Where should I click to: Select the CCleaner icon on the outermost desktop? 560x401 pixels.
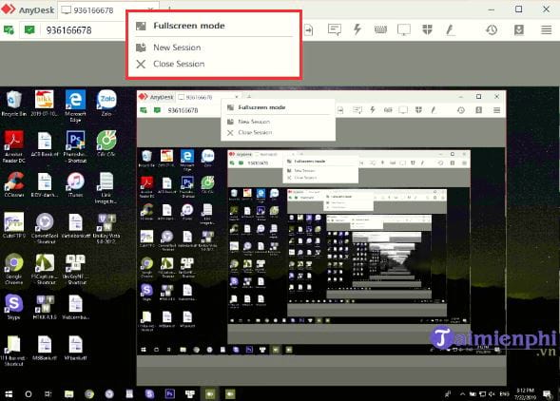click(x=14, y=185)
